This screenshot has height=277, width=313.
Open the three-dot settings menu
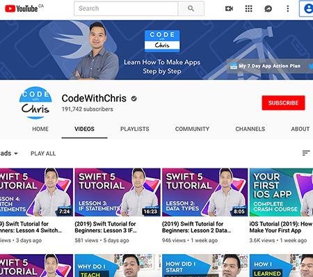click(x=288, y=9)
